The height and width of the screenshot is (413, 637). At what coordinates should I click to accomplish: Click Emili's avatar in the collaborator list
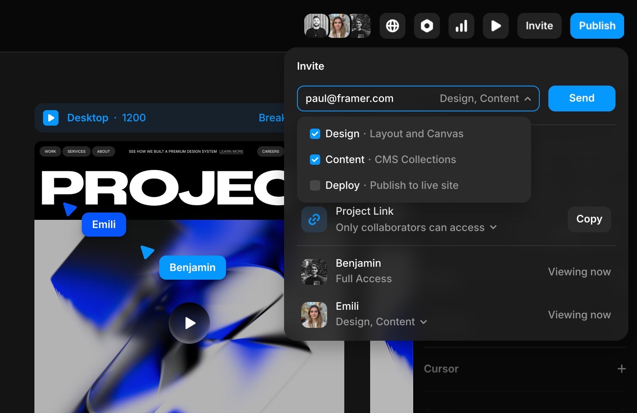[x=314, y=314]
